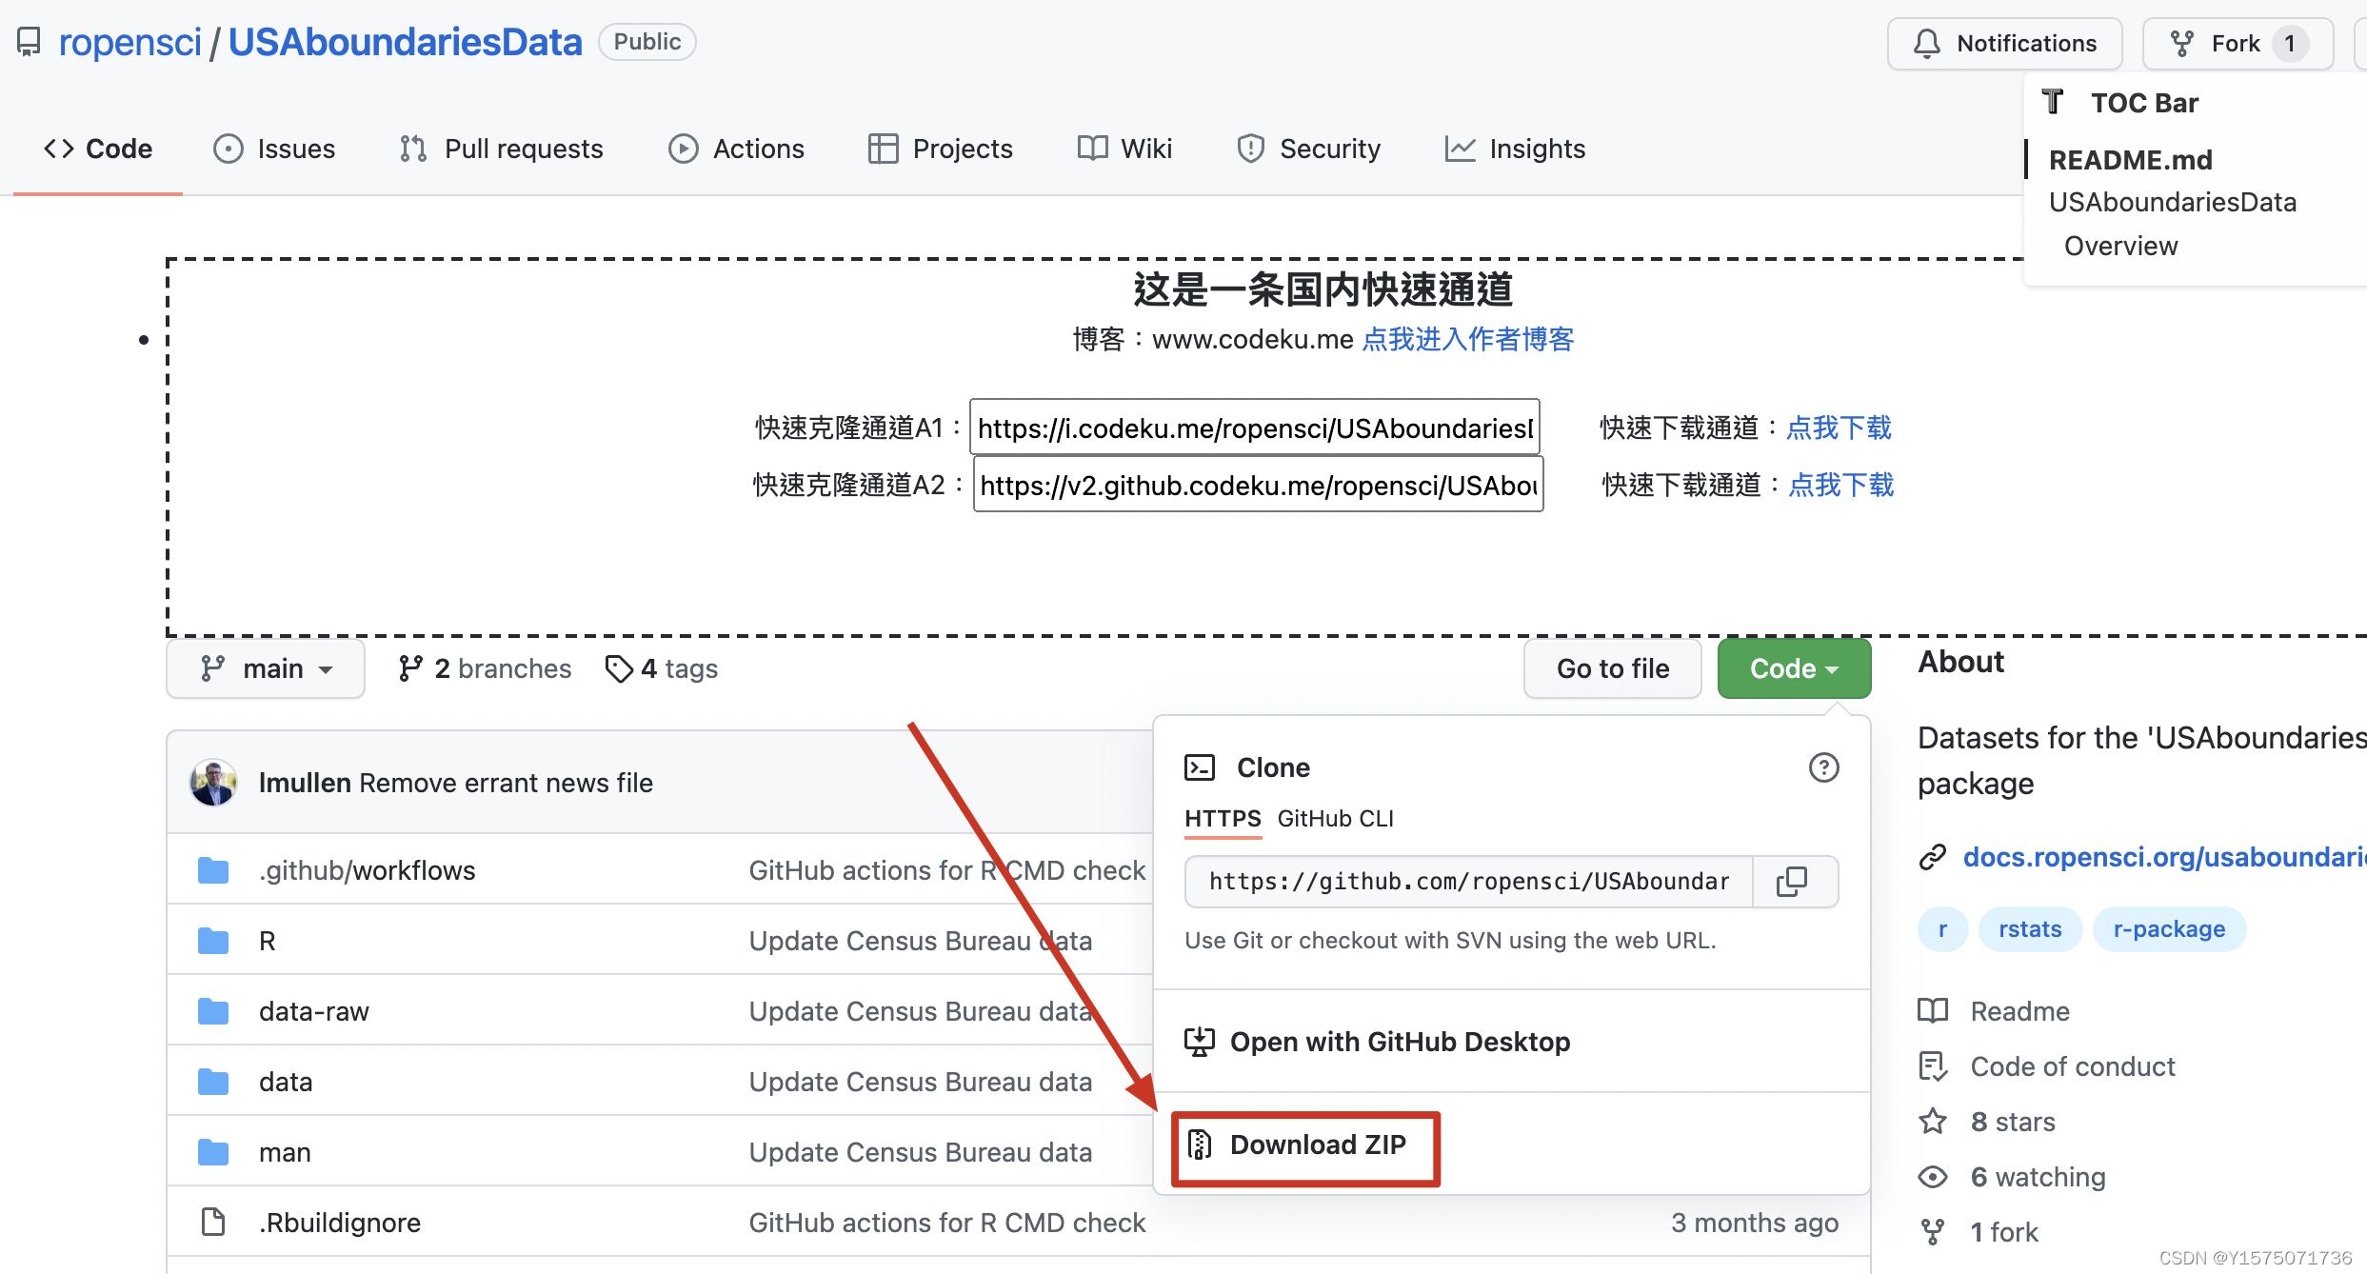The image size is (2367, 1274).
Task: Open the Insights tab
Action: pos(1515,149)
